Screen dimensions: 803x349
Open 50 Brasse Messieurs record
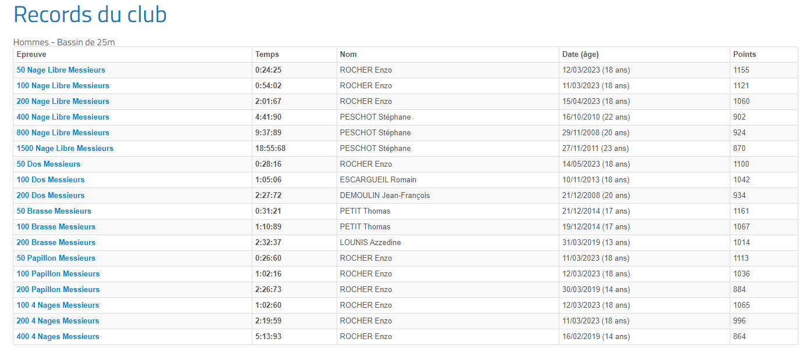tap(54, 211)
